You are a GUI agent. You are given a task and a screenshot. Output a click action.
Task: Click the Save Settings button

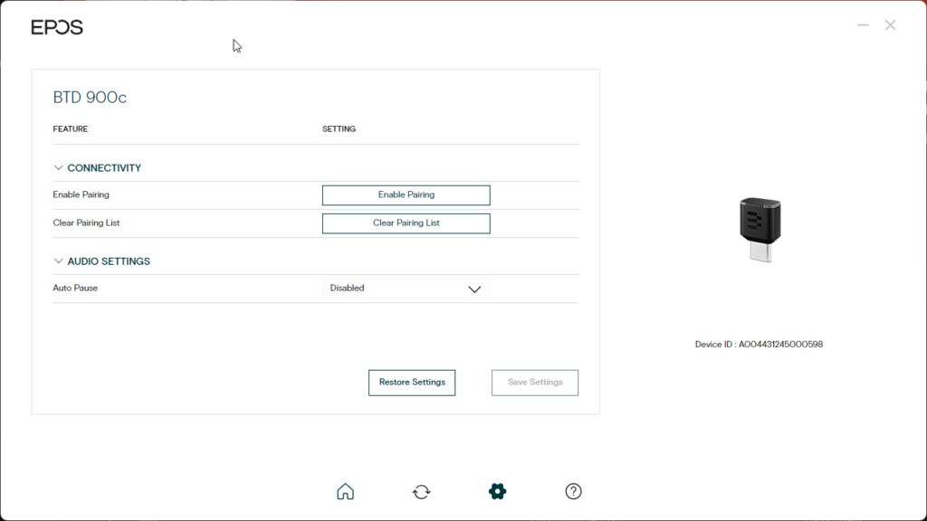point(535,383)
